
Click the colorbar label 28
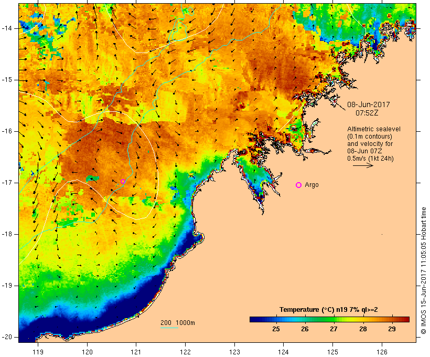[x=363, y=329]
